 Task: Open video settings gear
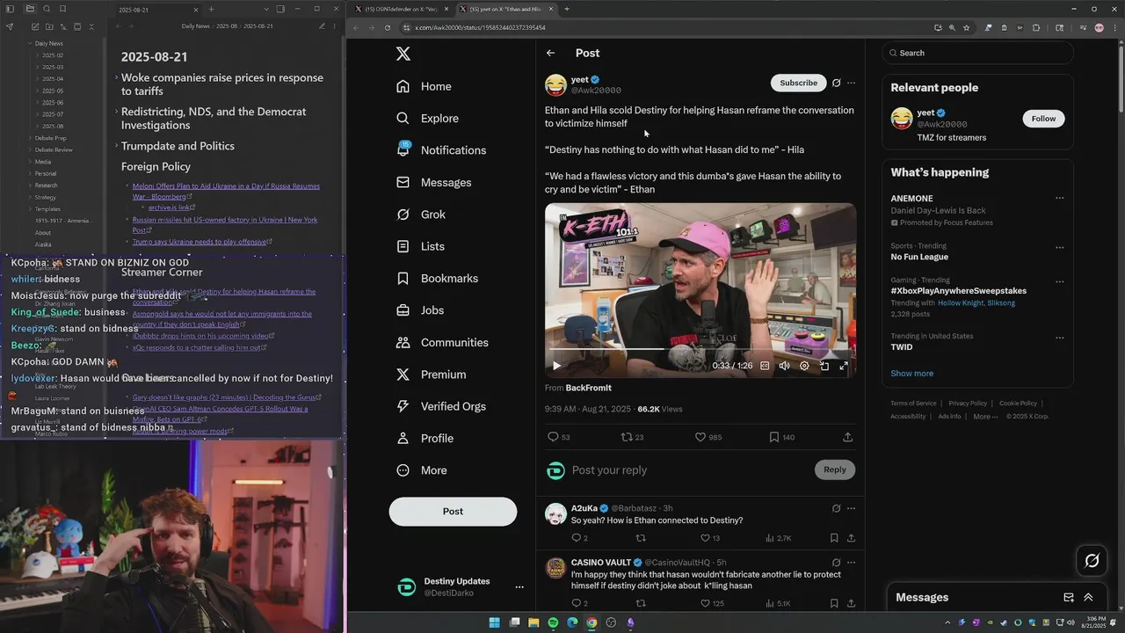pos(804,366)
